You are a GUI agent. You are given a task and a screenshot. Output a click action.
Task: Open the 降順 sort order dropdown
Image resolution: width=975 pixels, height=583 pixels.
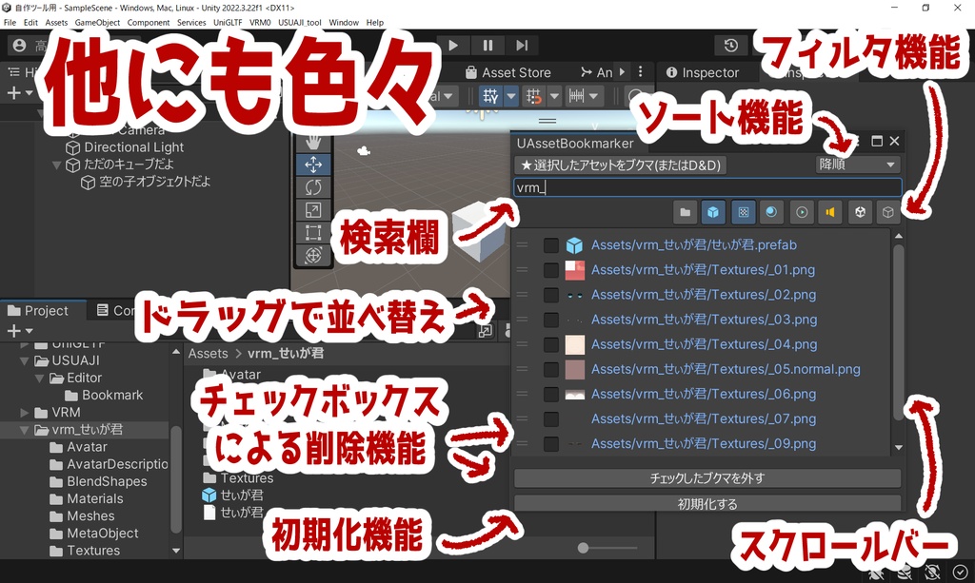pyautogui.click(x=856, y=163)
